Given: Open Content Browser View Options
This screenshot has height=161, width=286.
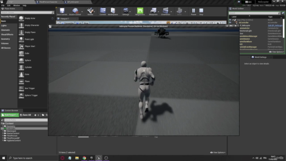Looking at the screenshot, I should 218,153.
